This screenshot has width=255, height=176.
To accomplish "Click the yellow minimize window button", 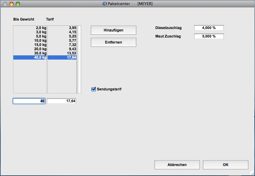I will tap(12, 4).
